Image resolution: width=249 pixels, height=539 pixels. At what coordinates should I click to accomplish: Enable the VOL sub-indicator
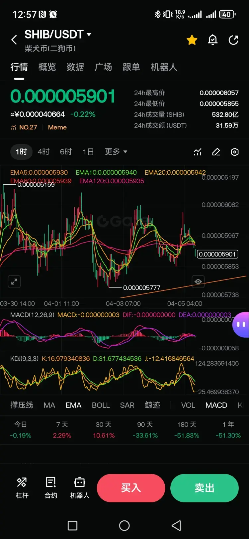[x=188, y=405]
